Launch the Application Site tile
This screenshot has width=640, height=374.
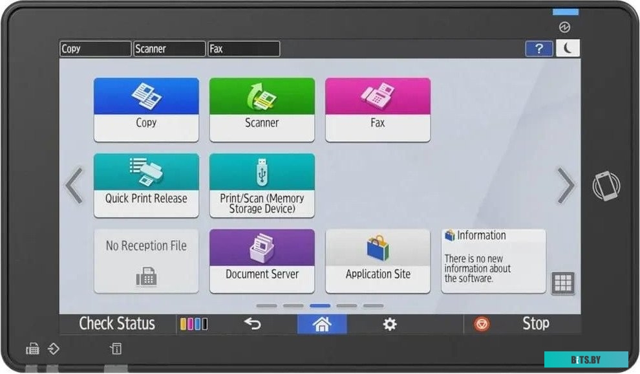[x=378, y=261]
